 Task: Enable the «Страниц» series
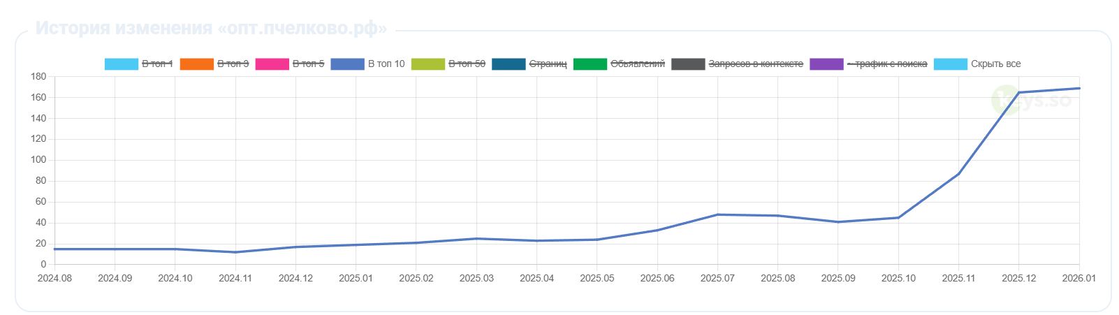(548, 64)
